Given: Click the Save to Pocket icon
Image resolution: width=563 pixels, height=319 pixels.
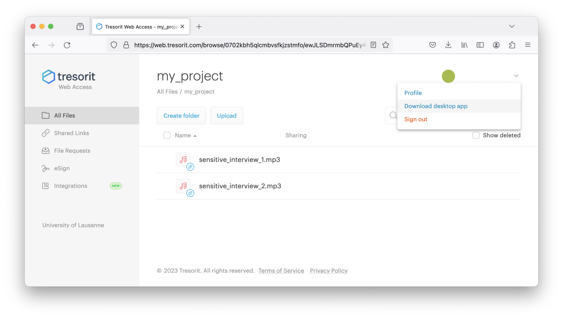Looking at the screenshot, I should click(x=433, y=45).
